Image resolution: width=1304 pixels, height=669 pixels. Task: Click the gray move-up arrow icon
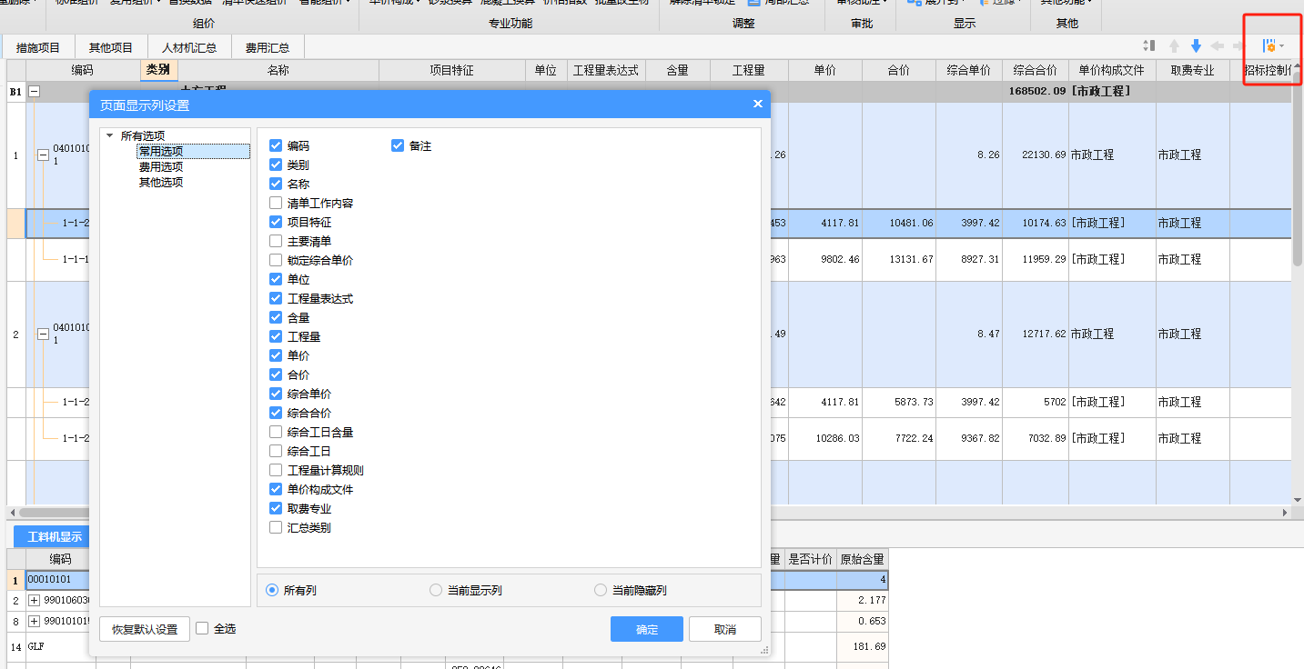(1174, 45)
